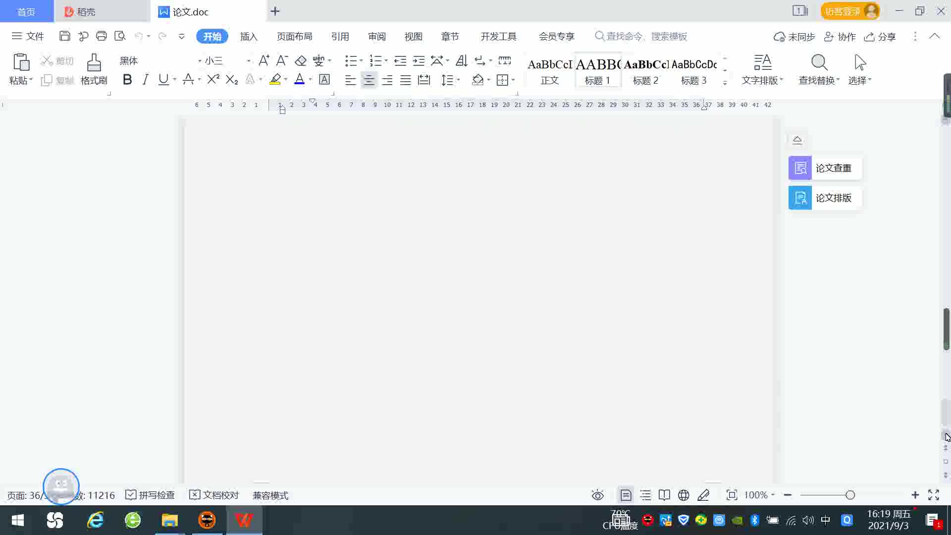Image resolution: width=951 pixels, height=535 pixels.
Task: Click the zoom slider handle
Action: (850, 495)
